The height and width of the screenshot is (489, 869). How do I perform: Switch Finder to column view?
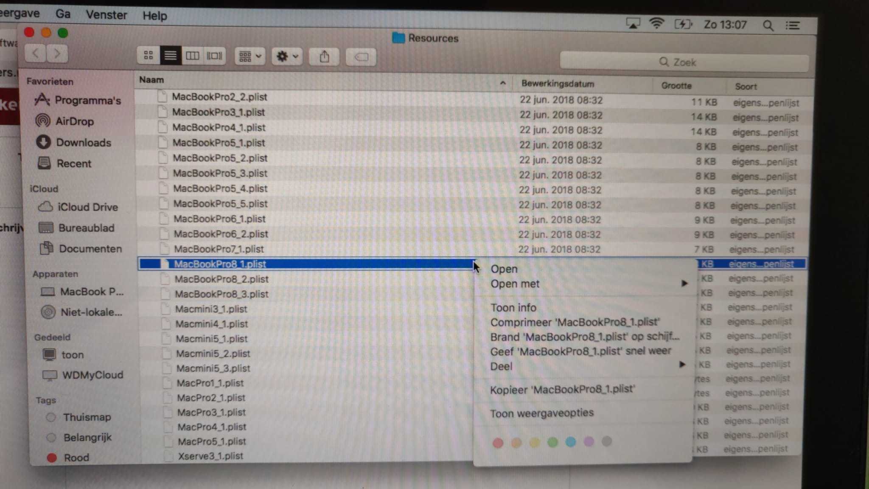click(193, 56)
